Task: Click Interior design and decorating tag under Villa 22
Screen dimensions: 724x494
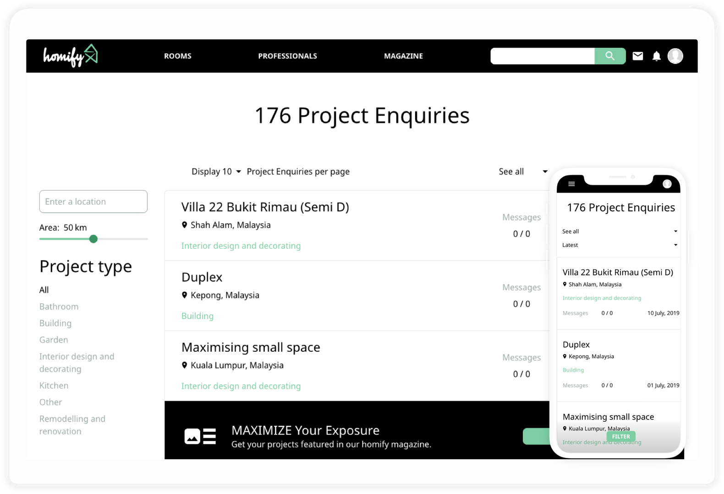Action: pyautogui.click(x=241, y=246)
